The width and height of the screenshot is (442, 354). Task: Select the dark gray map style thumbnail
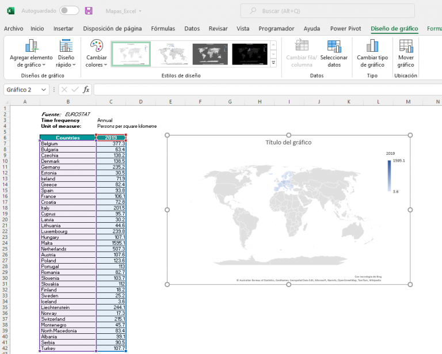(x=210, y=54)
